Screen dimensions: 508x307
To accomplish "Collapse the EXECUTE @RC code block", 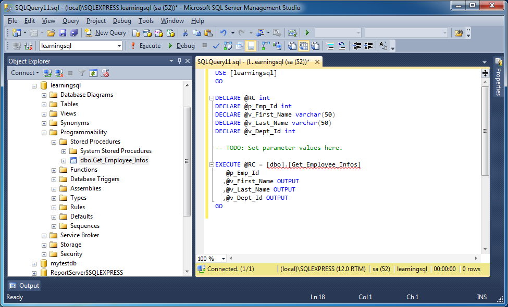I will [212, 164].
